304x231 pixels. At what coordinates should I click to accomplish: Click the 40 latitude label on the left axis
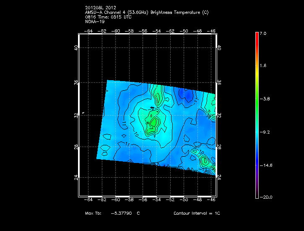click(x=76, y=48)
